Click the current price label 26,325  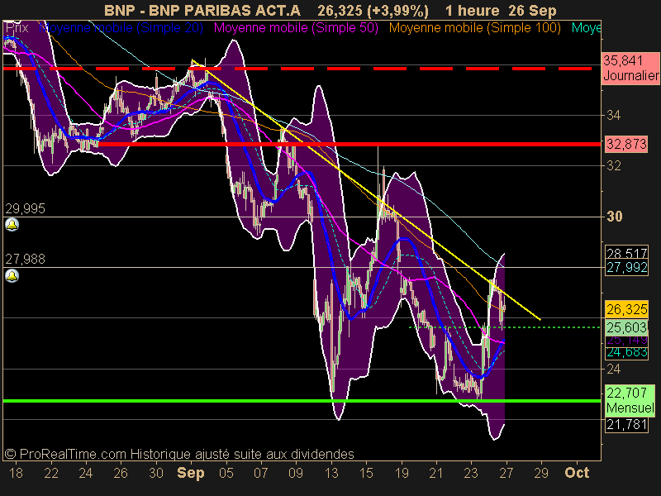(626, 309)
